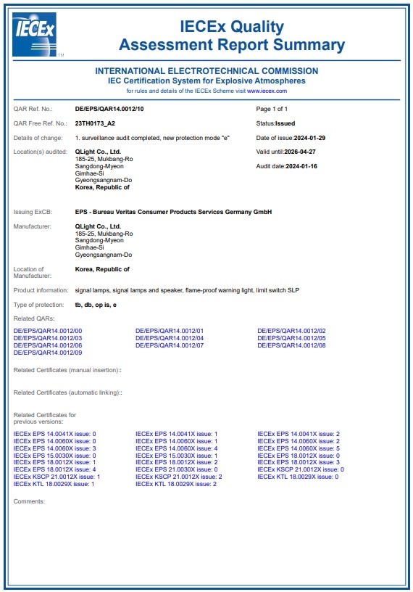Viewport: 413px width, 592px height.
Task: Open related QAR DE/EPS/QAR14.0012/07
Action: (170, 345)
